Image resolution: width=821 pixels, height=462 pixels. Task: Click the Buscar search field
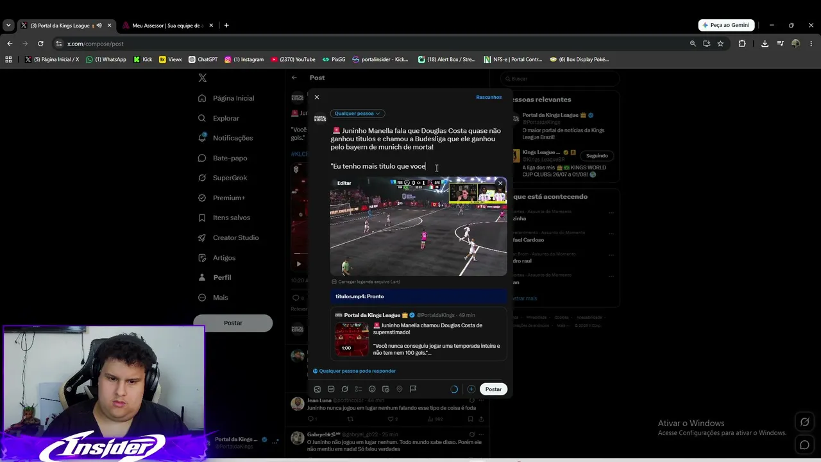(x=561, y=78)
